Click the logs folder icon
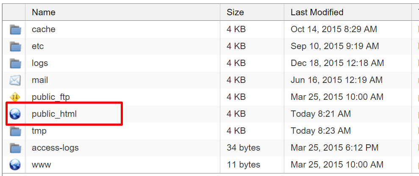The height and width of the screenshot is (176, 419). pos(15,63)
